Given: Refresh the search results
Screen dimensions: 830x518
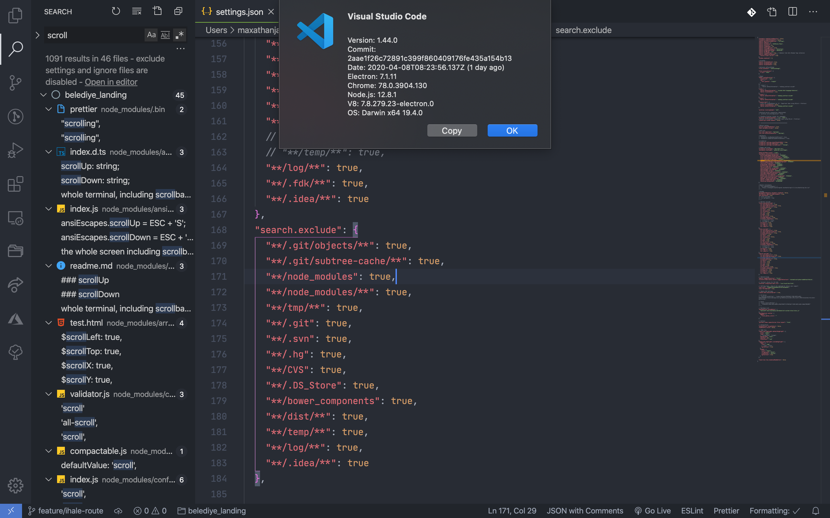Looking at the screenshot, I should [116, 11].
